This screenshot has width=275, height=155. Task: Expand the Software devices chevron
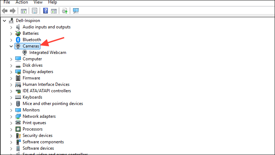pyautogui.click(x=11, y=149)
